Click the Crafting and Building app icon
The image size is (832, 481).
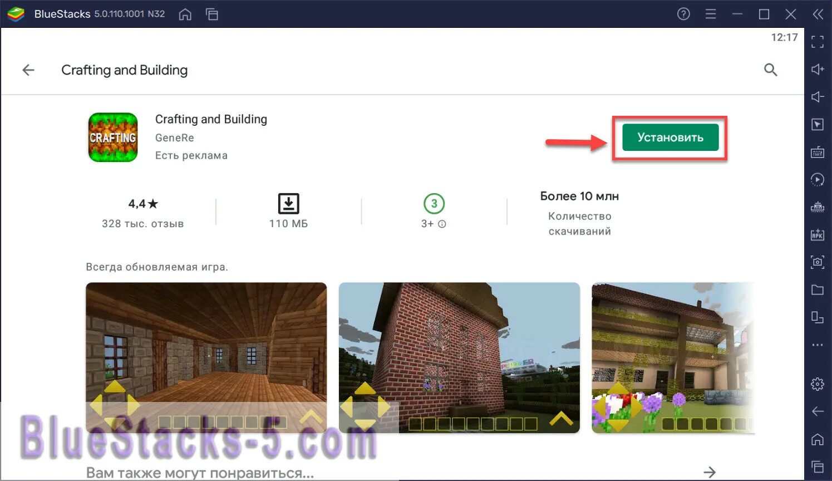[x=113, y=138]
